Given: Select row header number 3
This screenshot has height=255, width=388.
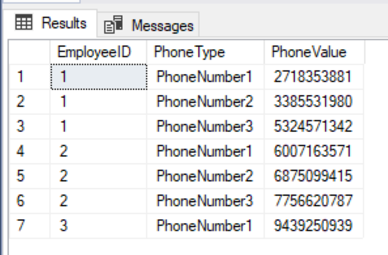Looking at the screenshot, I should [29, 126].
